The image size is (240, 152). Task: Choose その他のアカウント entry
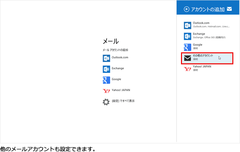point(207,58)
